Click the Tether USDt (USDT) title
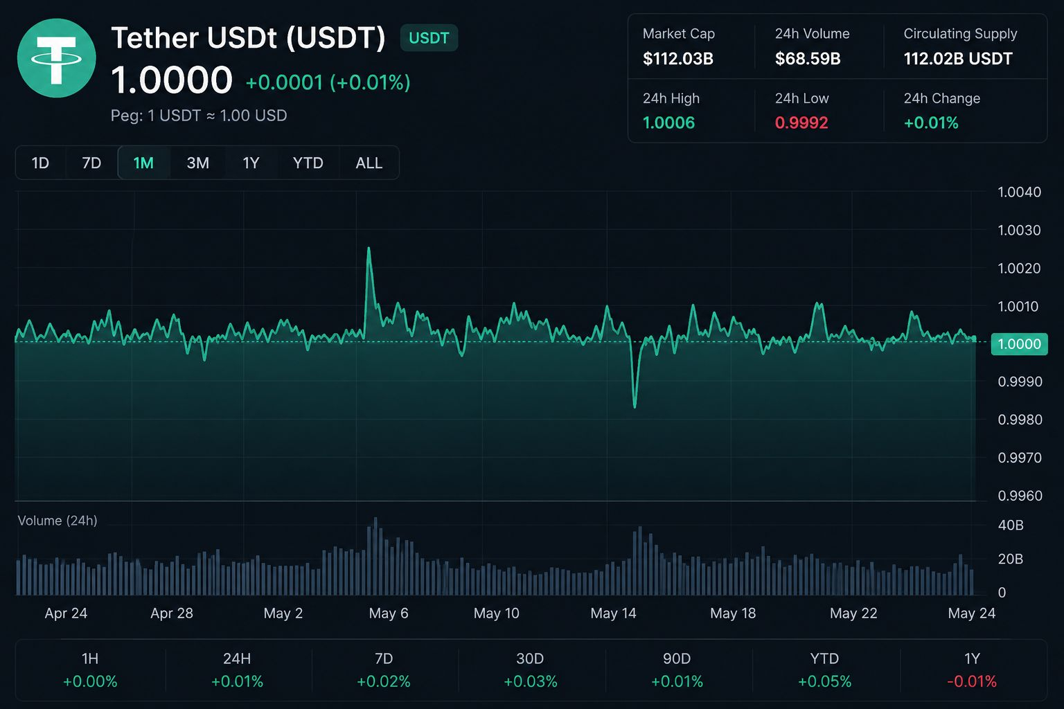 coord(248,38)
